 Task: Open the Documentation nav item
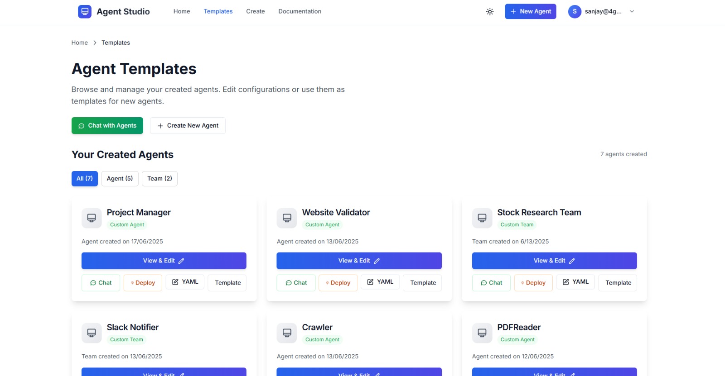pos(300,12)
